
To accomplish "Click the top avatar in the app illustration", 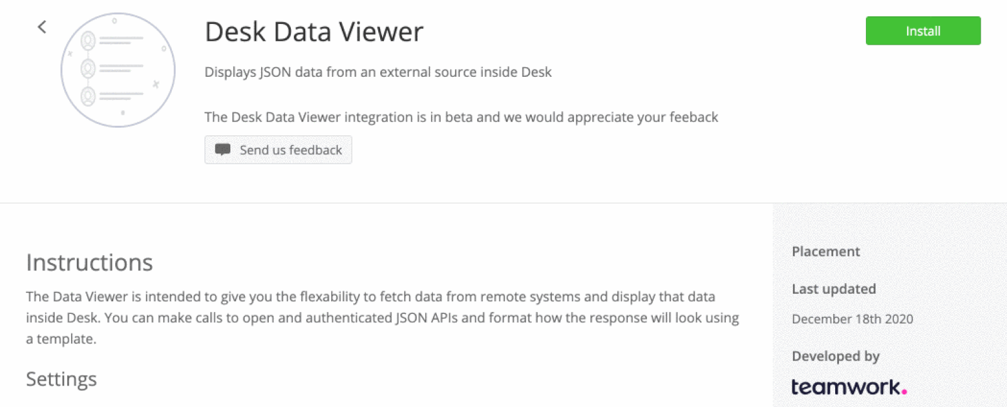I will [x=88, y=41].
